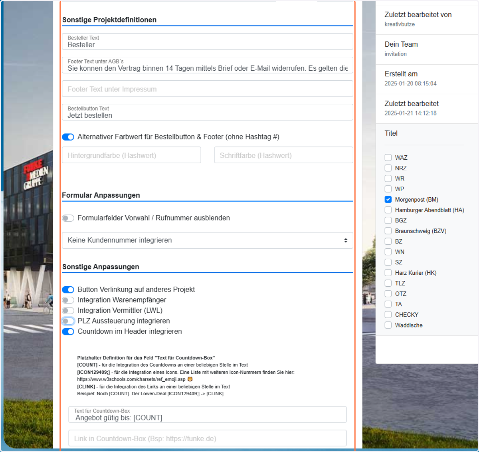Click the kreativbutze editor name

400,24
